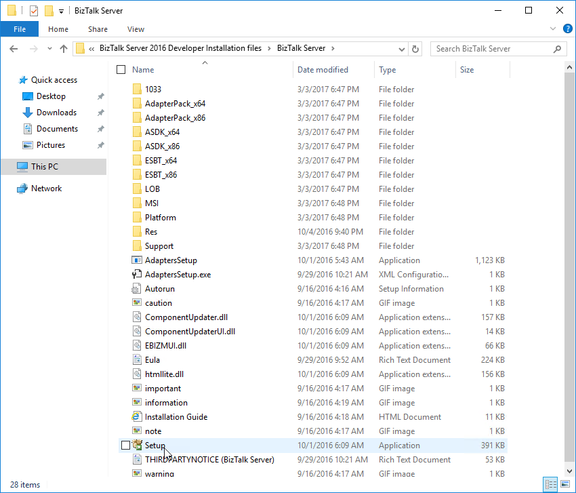Select the LOB folder name
The width and height of the screenshot is (576, 493).
[x=152, y=189]
